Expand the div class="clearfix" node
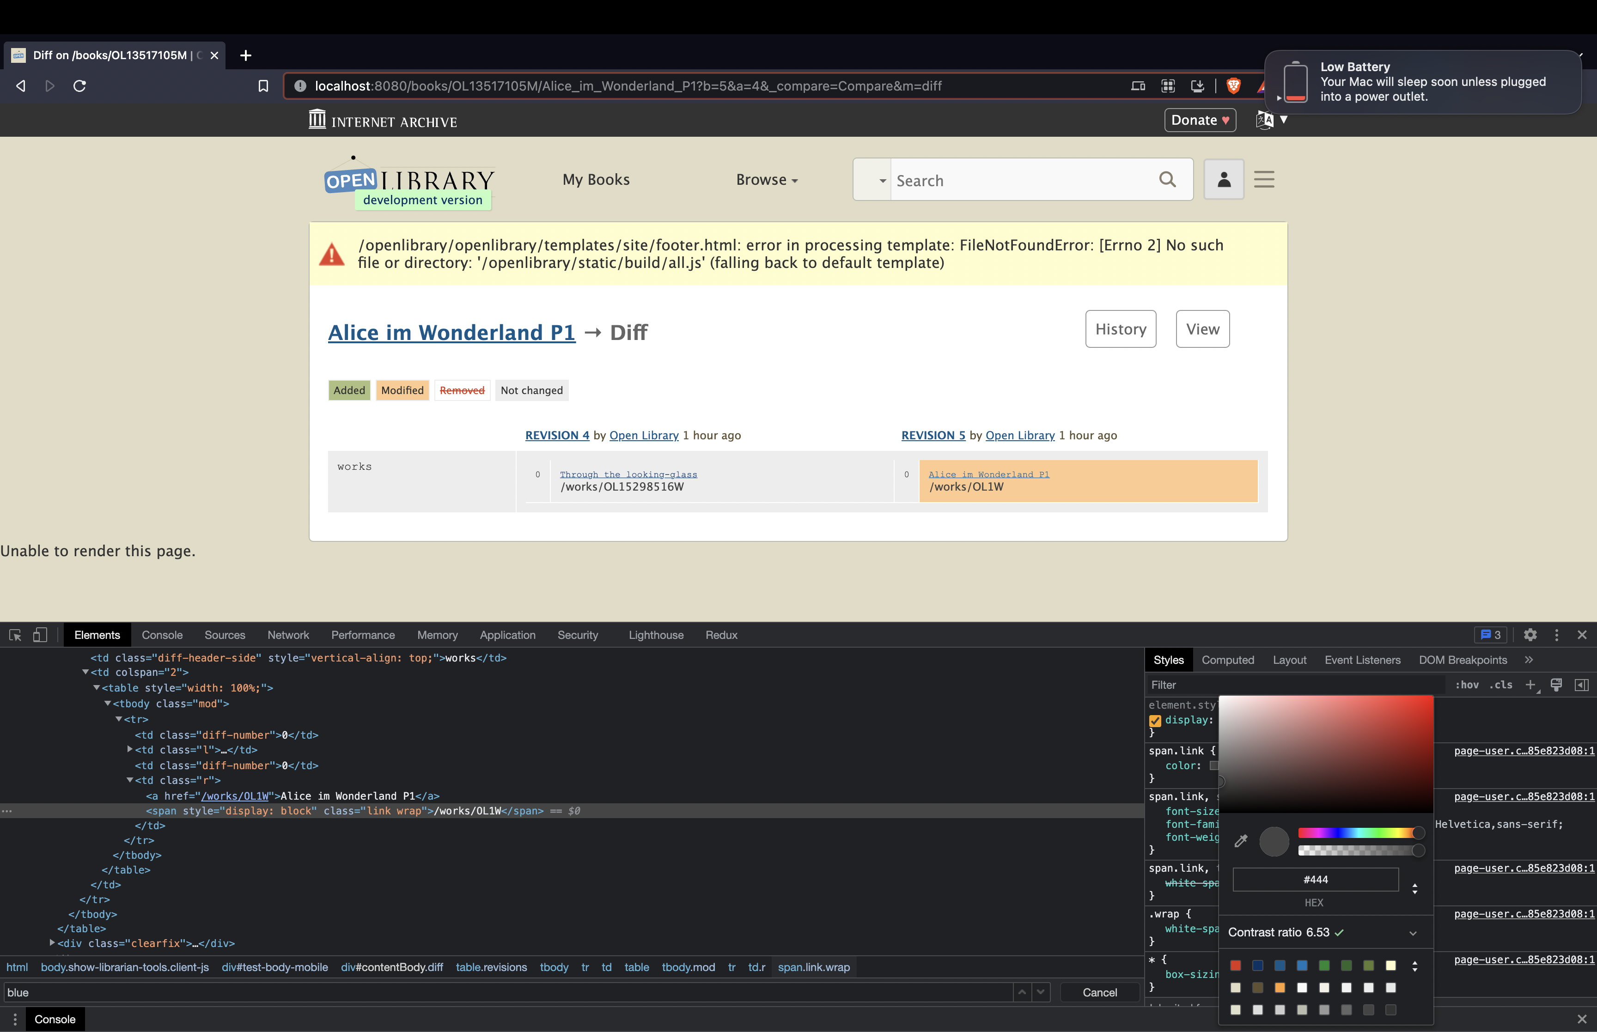The height and width of the screenshot is (1032, 1597). click(52, 943)
